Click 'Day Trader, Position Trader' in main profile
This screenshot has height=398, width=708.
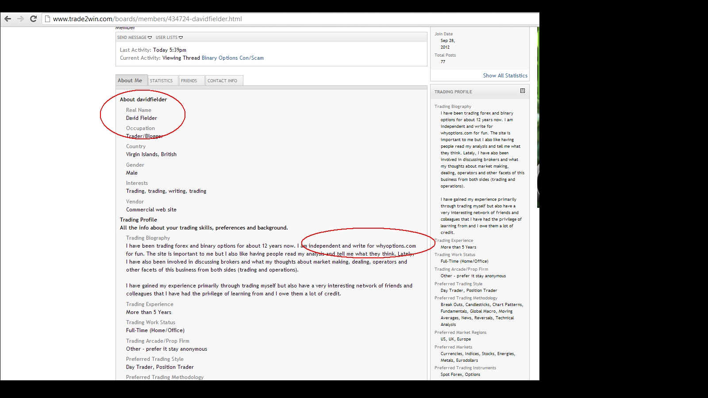coord(160,367)
